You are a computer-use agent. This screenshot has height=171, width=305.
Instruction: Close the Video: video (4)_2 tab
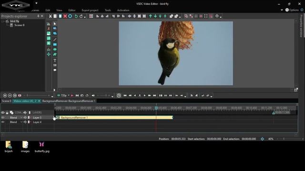pyautogui.click(x=39, y=101)
